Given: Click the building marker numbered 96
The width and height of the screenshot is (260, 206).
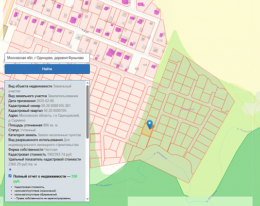Looking at the screenshot, I should click(x=79, y=37).
